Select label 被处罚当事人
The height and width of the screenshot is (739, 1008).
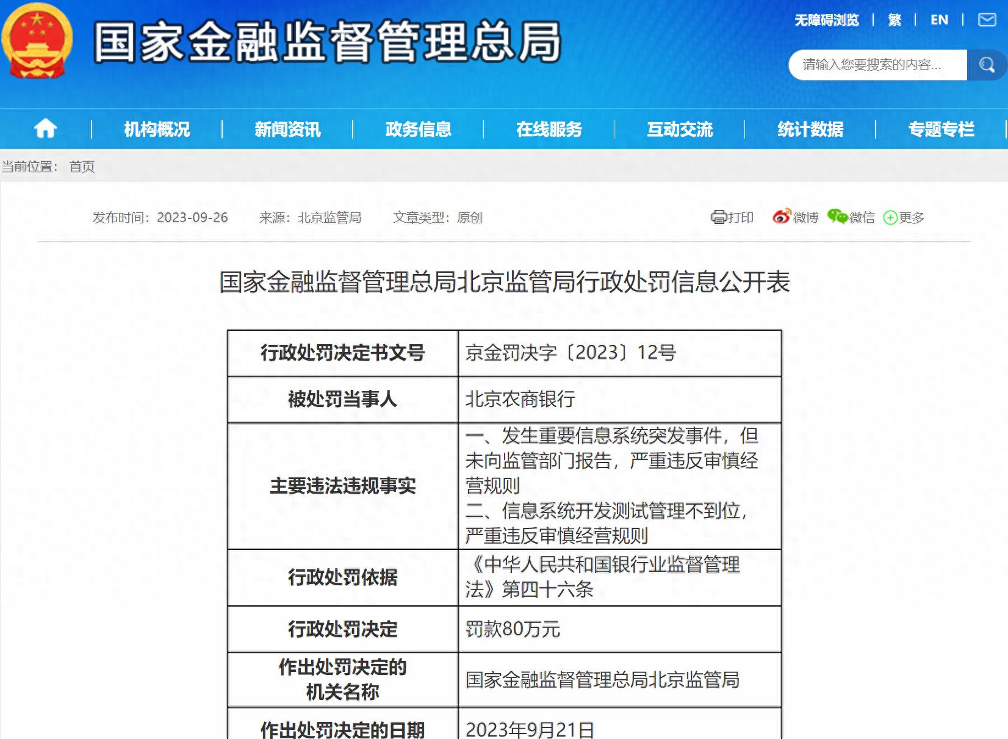pos(342,399)
